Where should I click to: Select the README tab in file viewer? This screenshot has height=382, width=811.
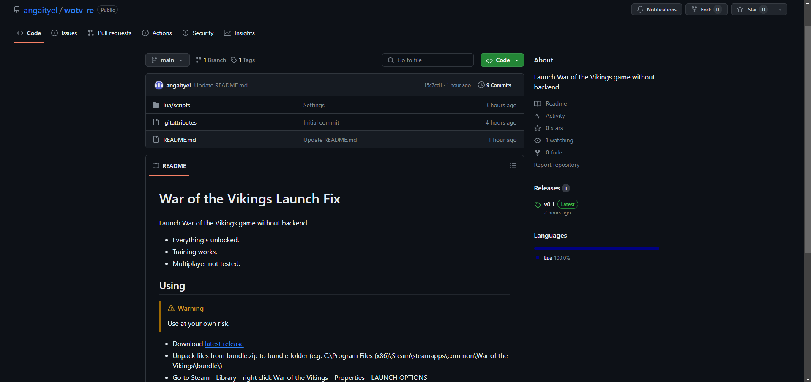(x=169, y=166)
